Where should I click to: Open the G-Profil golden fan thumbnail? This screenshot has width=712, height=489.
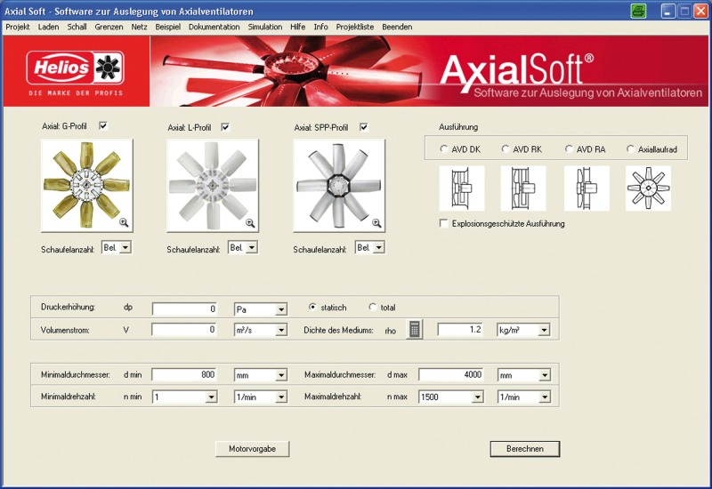(x=86, y=186)
